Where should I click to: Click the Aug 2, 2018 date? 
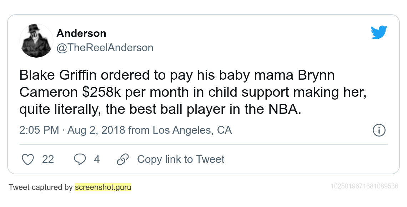pyautogui.click(x=96, y=130)
